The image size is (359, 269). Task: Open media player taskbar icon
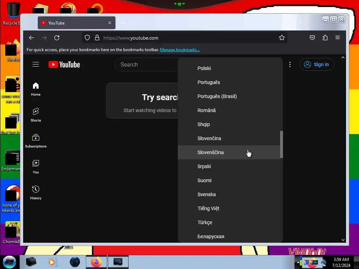point(52,262)
